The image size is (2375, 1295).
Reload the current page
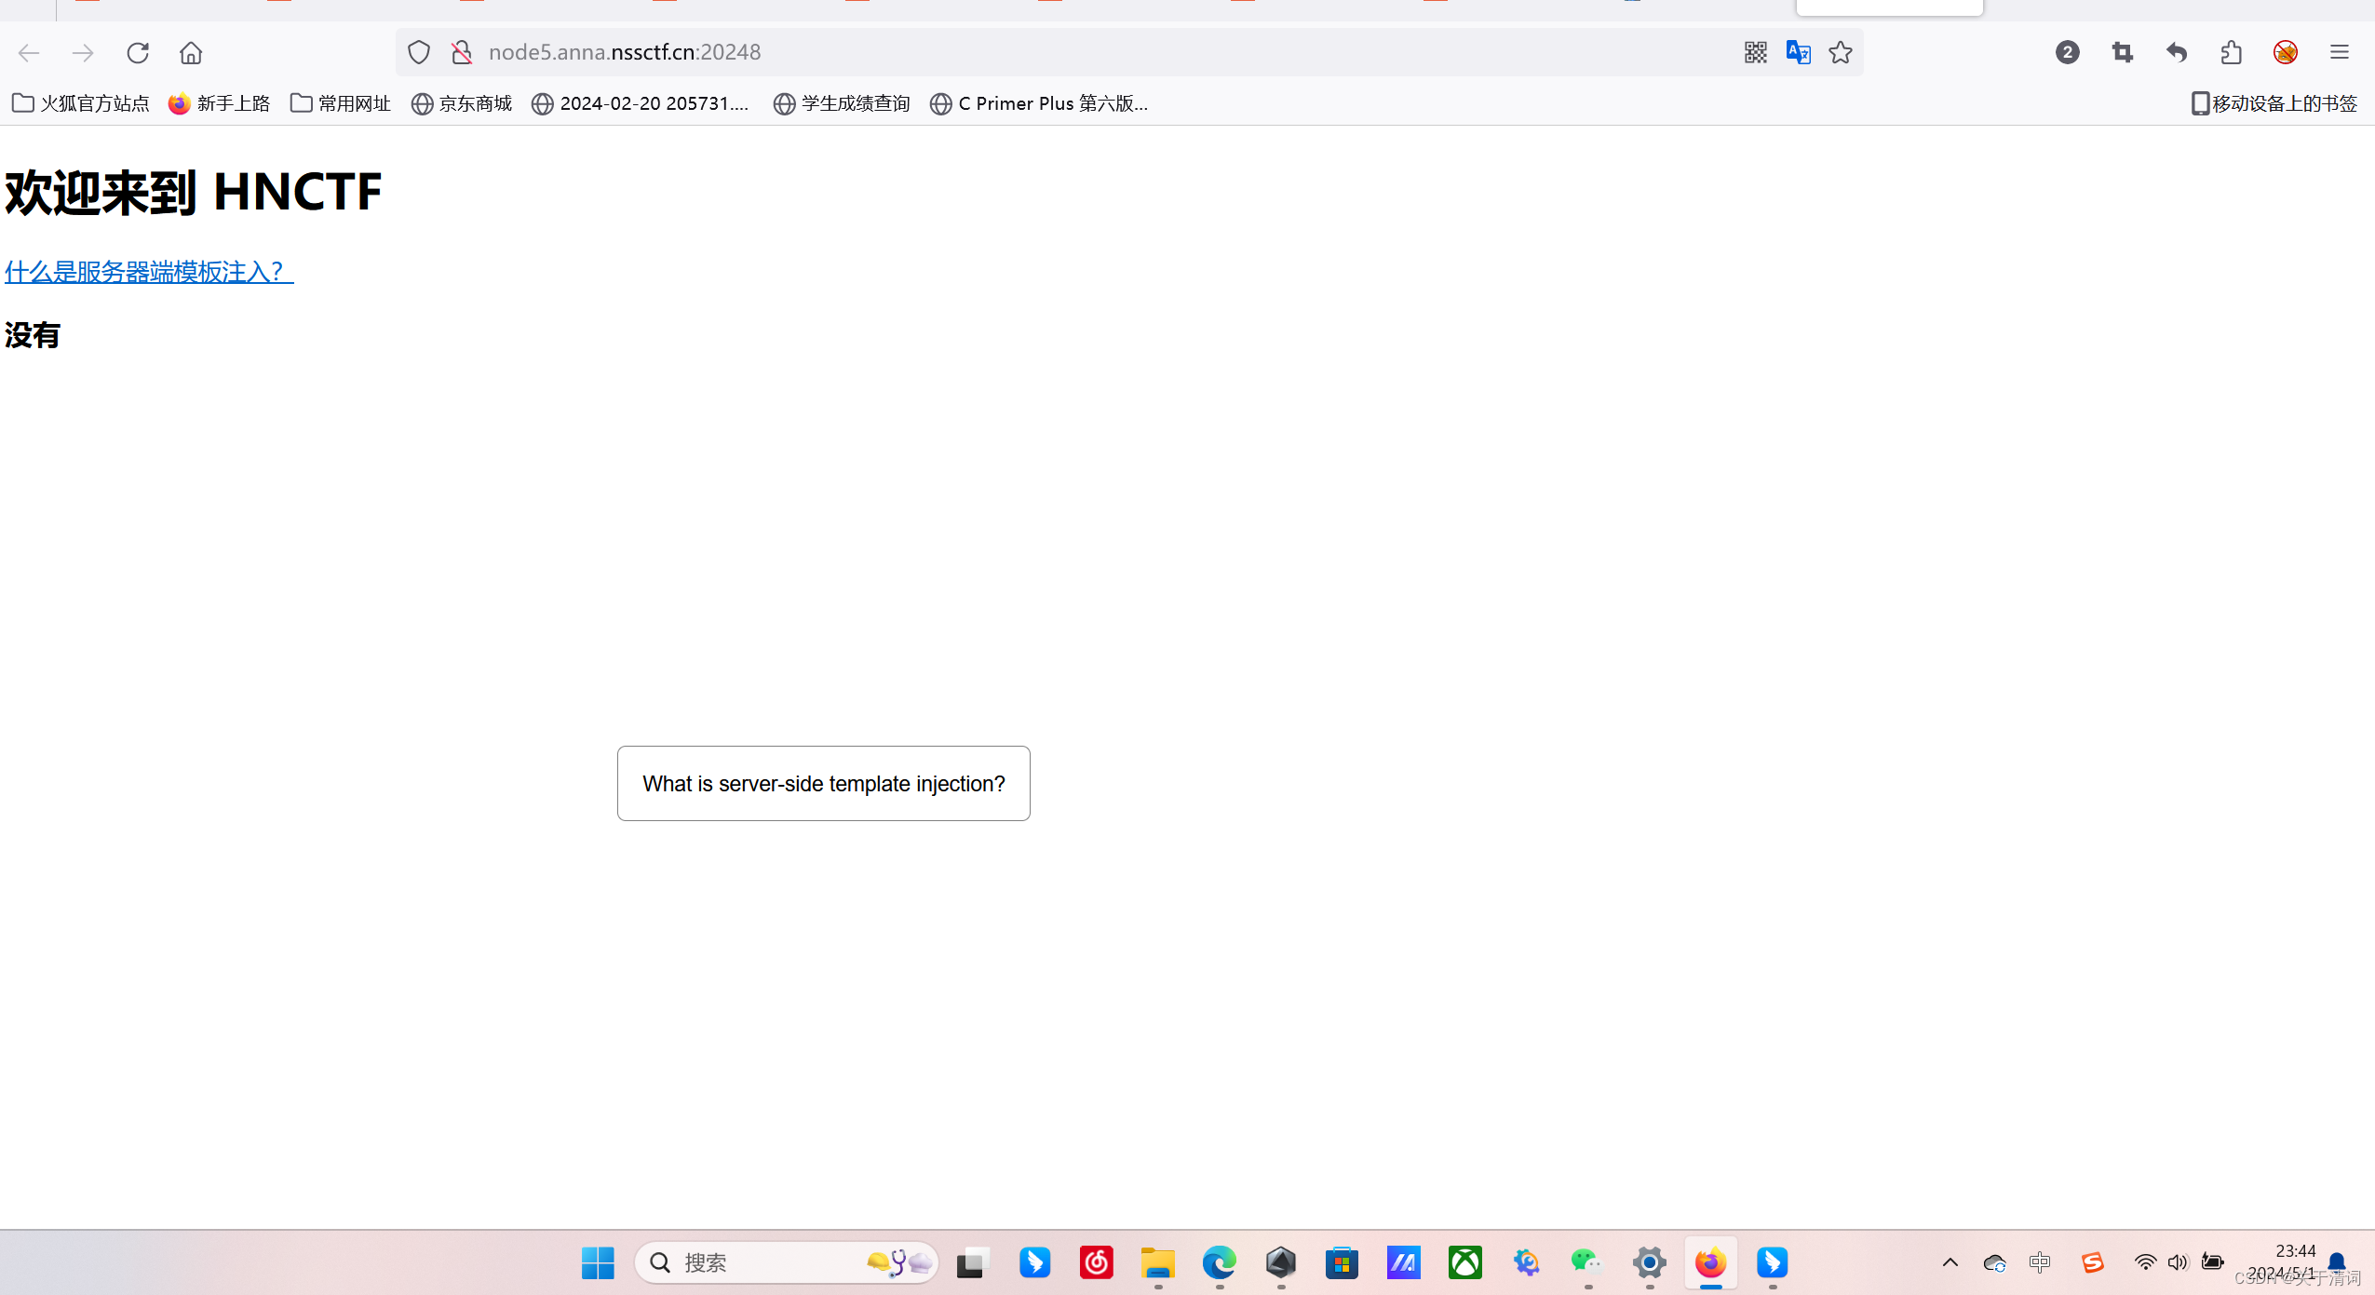138,52
